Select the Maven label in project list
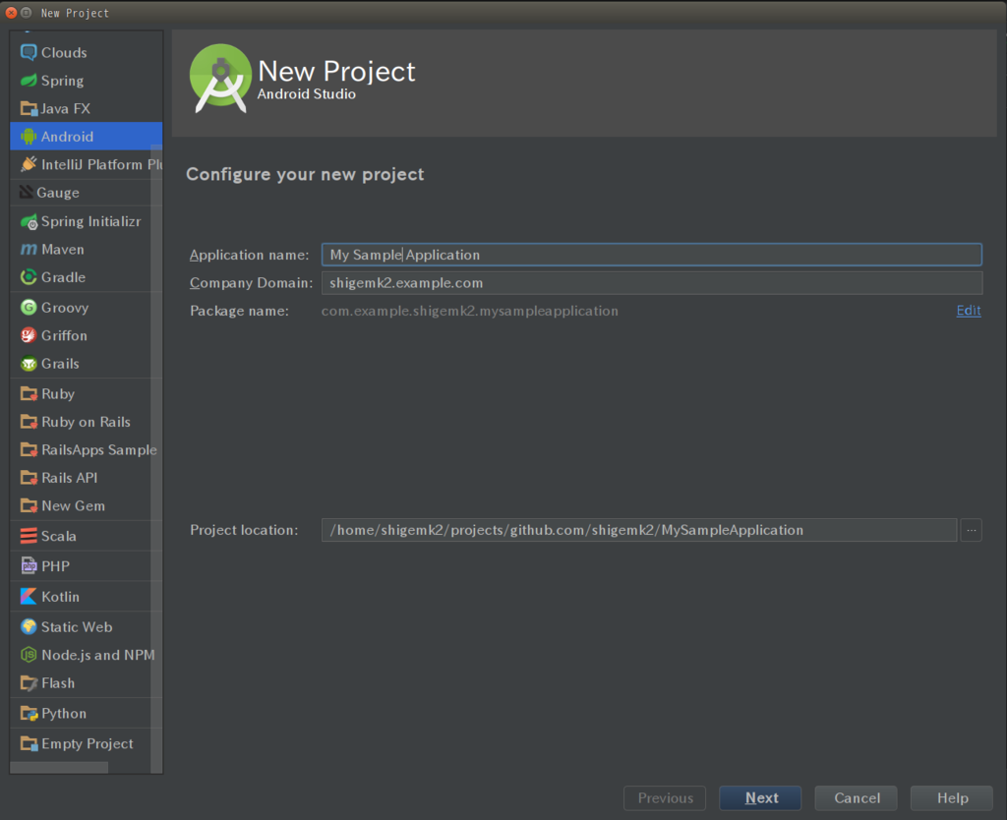Screen dimensions: 1007x820 pos(62,249)
